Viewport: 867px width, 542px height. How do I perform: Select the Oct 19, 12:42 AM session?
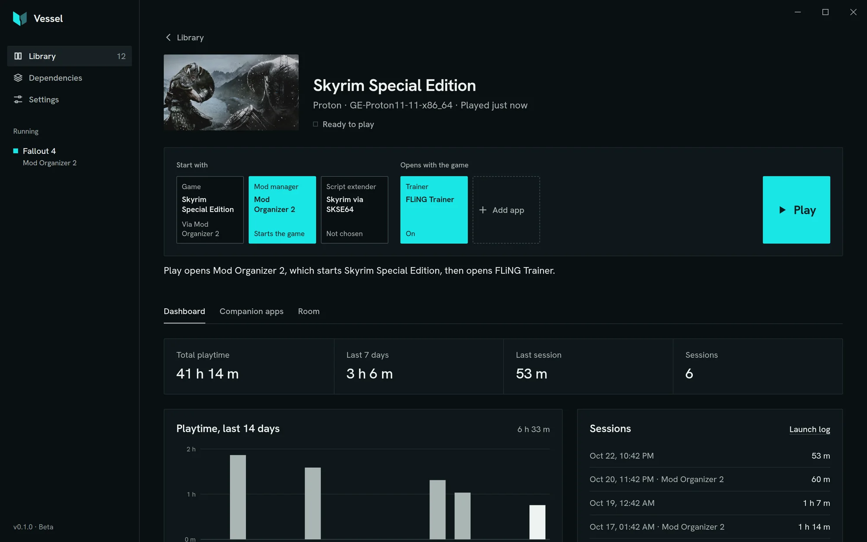pyautogui.click(x=710, y=503)
